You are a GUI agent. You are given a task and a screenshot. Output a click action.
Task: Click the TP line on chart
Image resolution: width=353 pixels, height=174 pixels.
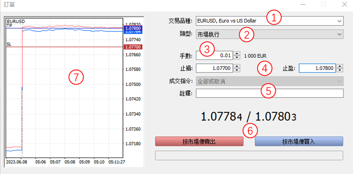pyautogui.click(x=64, y=28)
